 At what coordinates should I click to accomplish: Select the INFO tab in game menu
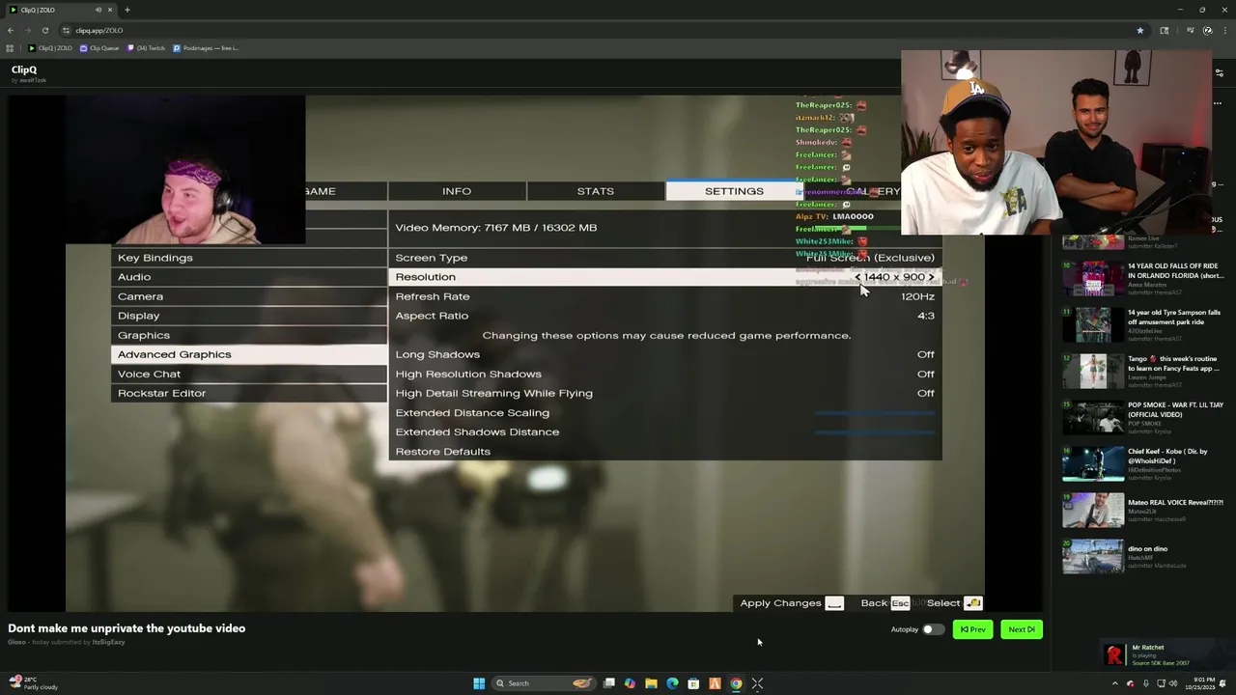tap(457, 191)
